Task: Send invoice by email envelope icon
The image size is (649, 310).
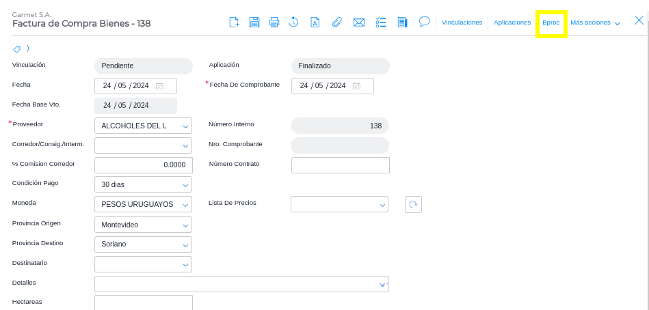Action: [x=358, y=23]
